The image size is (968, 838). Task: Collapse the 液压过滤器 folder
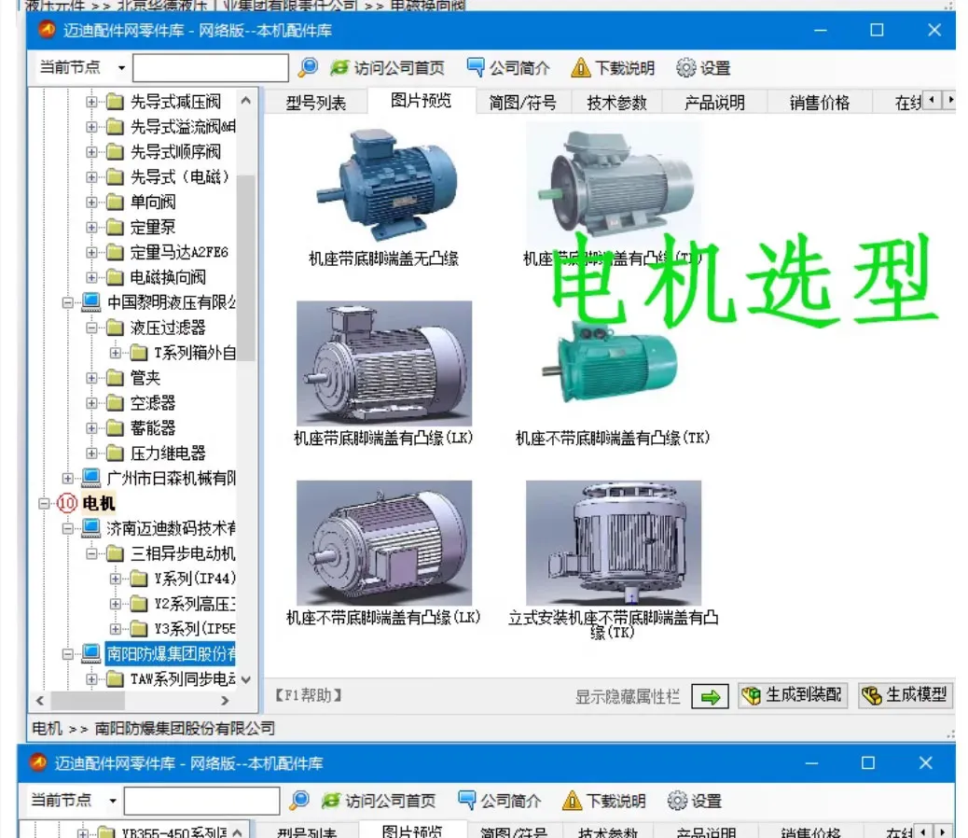coord(91,328)
